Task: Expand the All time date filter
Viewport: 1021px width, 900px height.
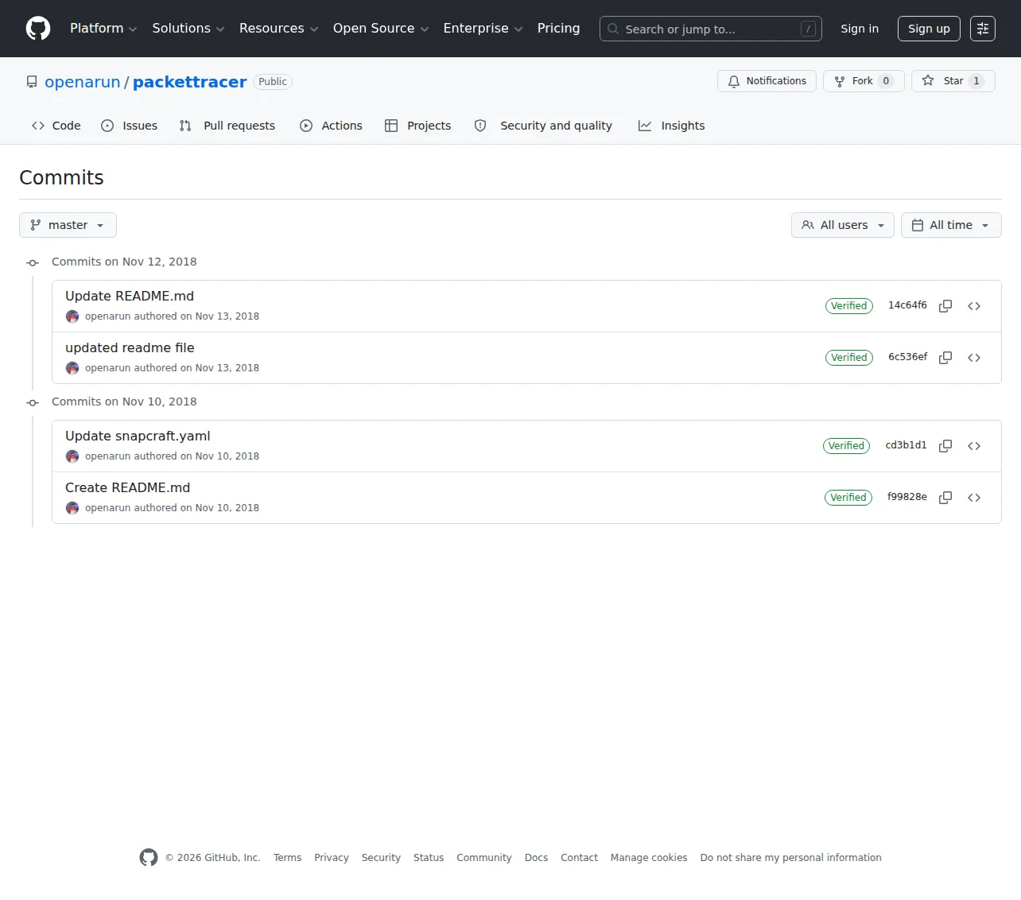Action: click(x=951, y=225)
